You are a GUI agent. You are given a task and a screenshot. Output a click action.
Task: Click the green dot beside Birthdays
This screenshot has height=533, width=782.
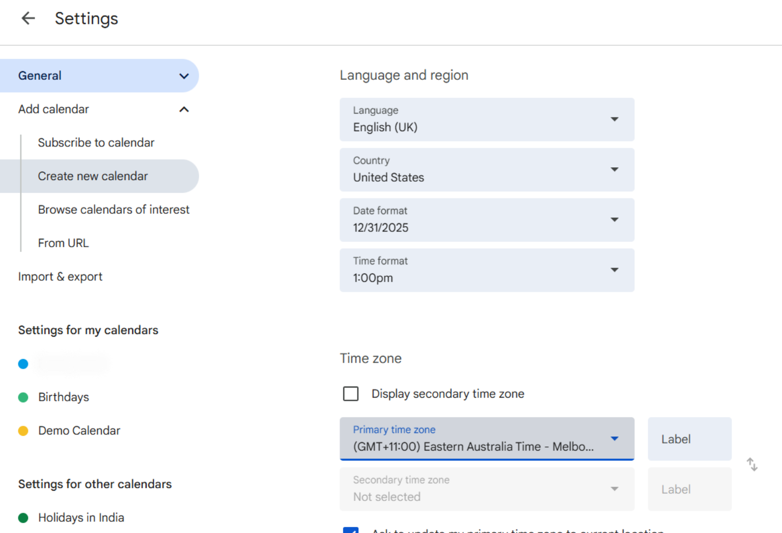23,397
